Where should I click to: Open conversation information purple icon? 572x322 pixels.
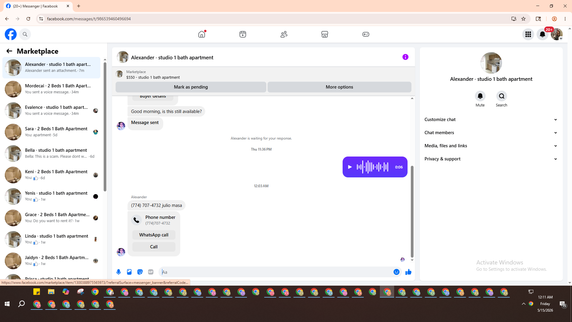pos(405,57)
